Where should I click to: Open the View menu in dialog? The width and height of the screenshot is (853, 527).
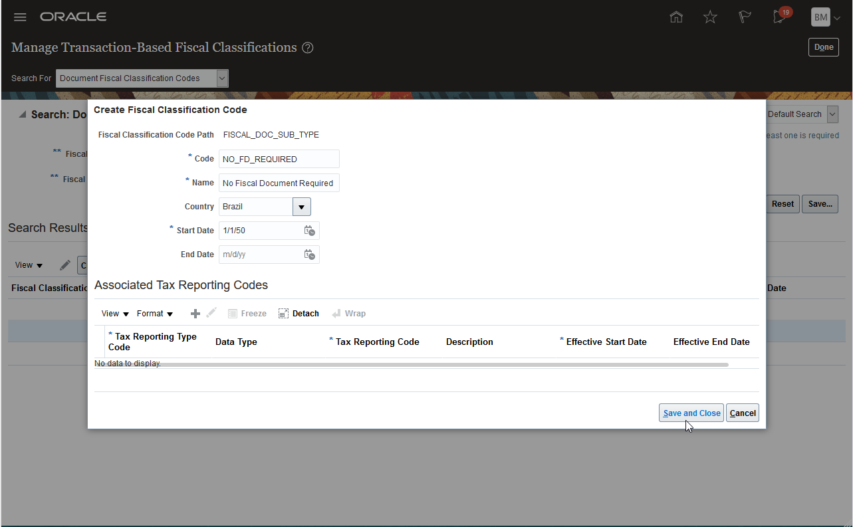pyautogui.click(x=115, y=314)
